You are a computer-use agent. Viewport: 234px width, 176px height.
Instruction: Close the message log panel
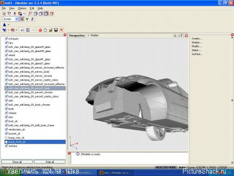[69, 153]
